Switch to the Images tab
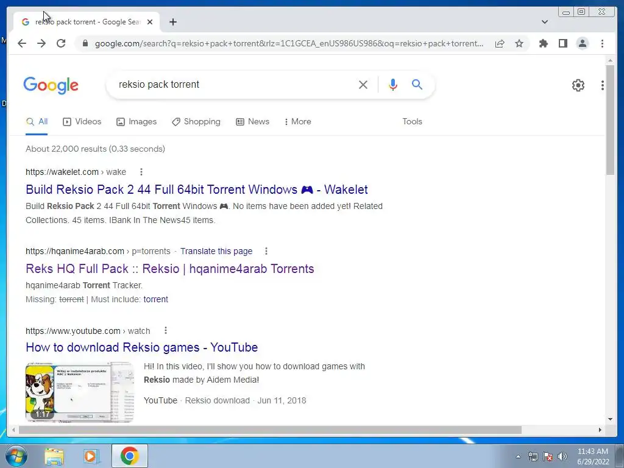The height and width of the screenshot is (468, 624). click(136, 122)
